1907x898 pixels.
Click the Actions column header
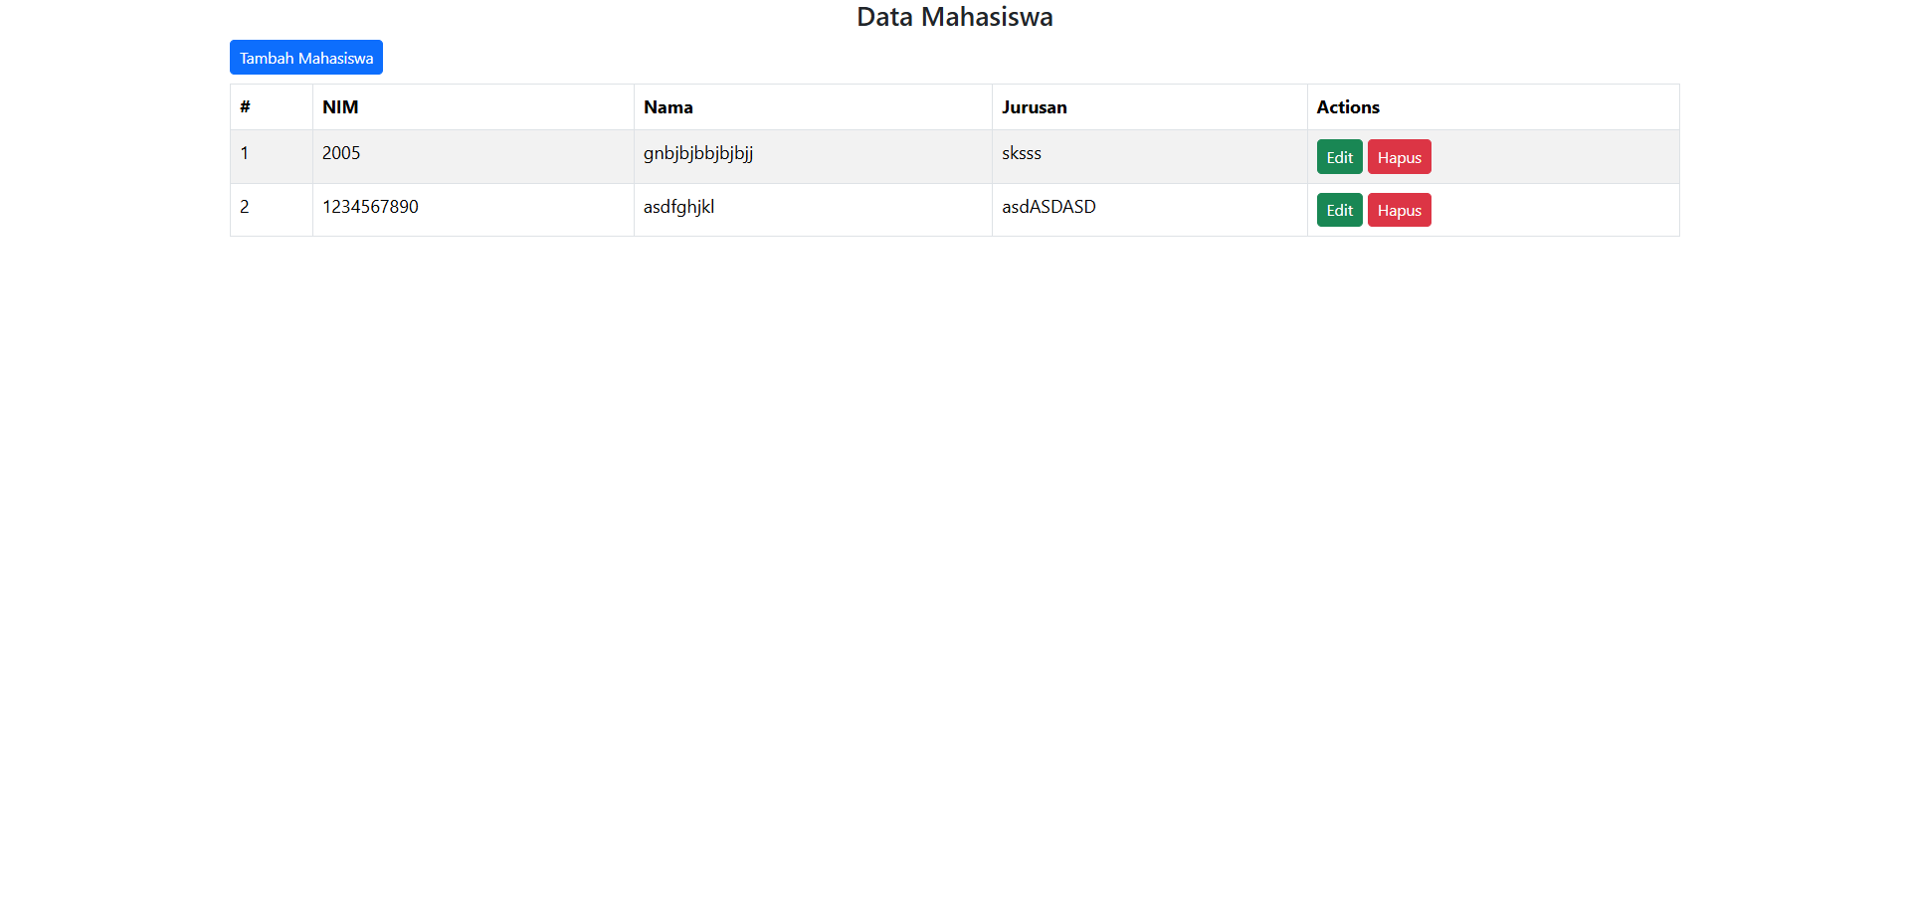[x=1348, y=107]
